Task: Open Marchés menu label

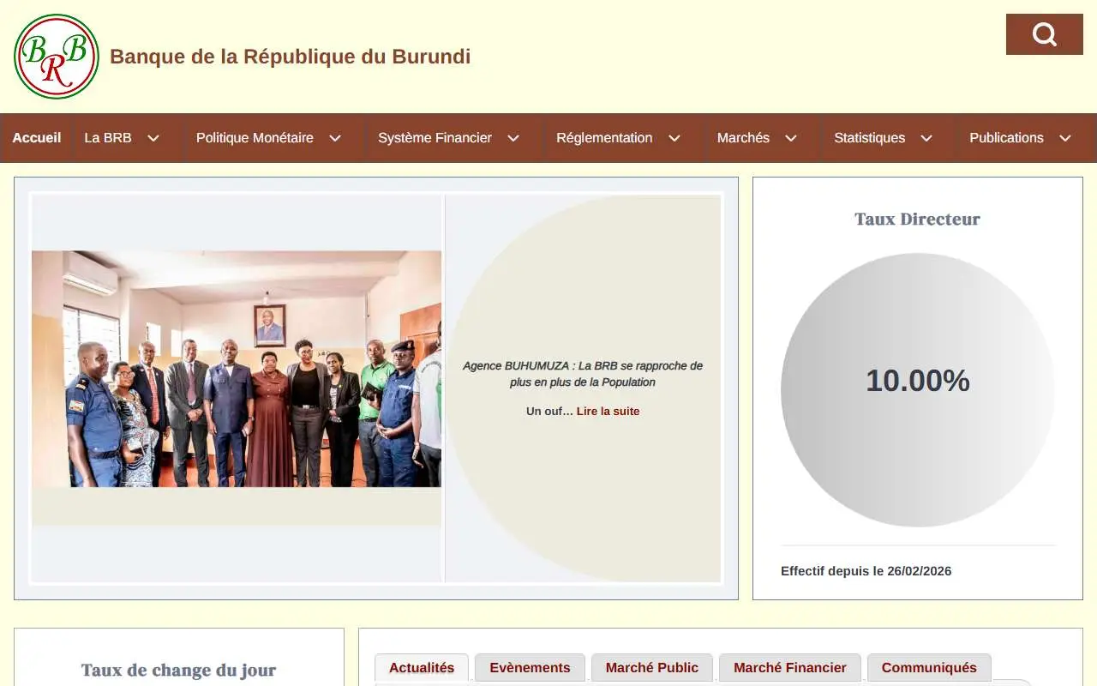Action: (743, 138)
